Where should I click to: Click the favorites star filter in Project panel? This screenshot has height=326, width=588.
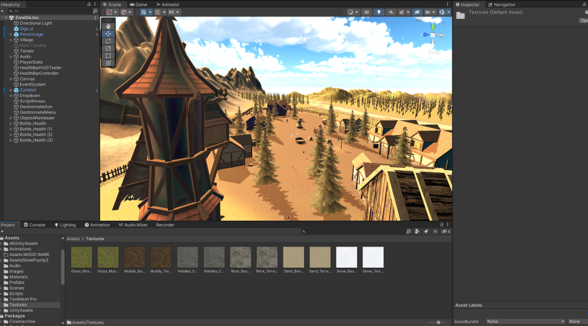(x=435, y=231)
